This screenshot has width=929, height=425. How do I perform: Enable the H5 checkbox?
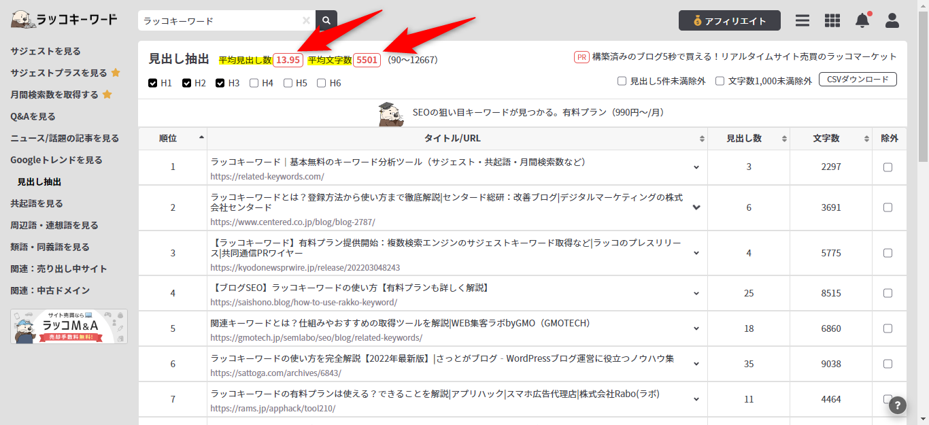288,83
